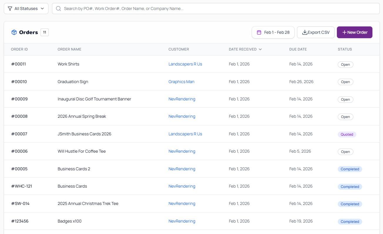
Task: Click the magnifying glass icon in search bar
Action: pos(58,9)
